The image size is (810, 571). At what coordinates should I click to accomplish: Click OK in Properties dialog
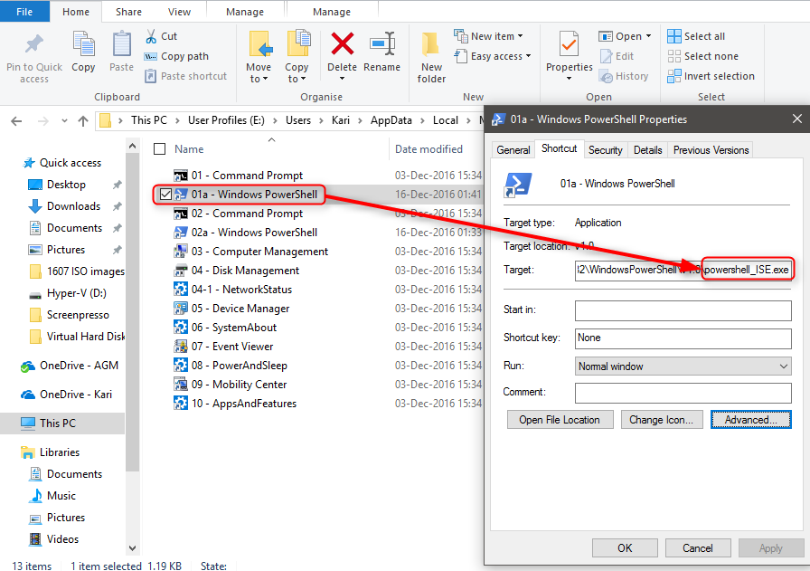point(625,547)
